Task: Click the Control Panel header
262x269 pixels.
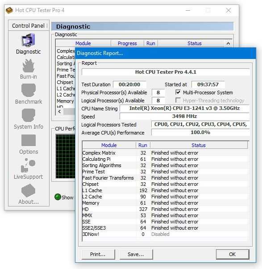Action: [29, 26]
